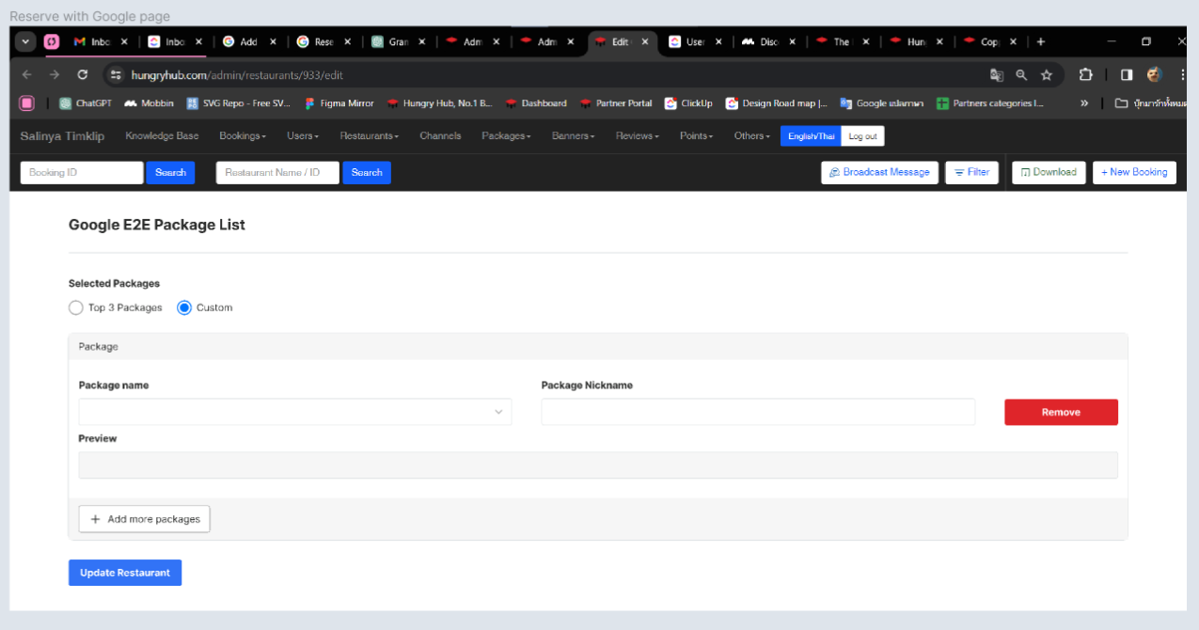
Task: Open the Package name dropdown
Action: pyautogui.click(x=295, y=412)
